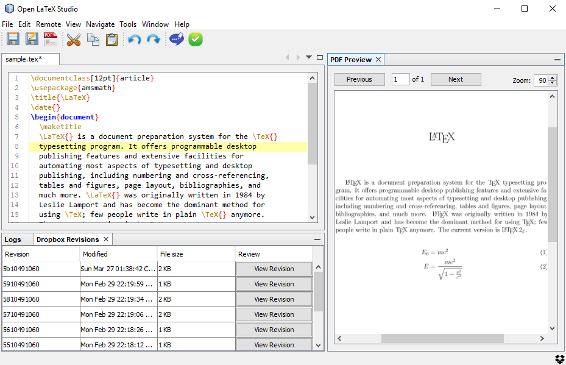Viewport: 566px width, 365px height.
Task: Undo with the left-curved blue arrow
Action: click(x=135, y=39)
